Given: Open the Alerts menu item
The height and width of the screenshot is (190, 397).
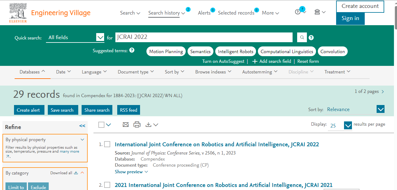Looking at the screenshot, I should (x=204, y=13).
